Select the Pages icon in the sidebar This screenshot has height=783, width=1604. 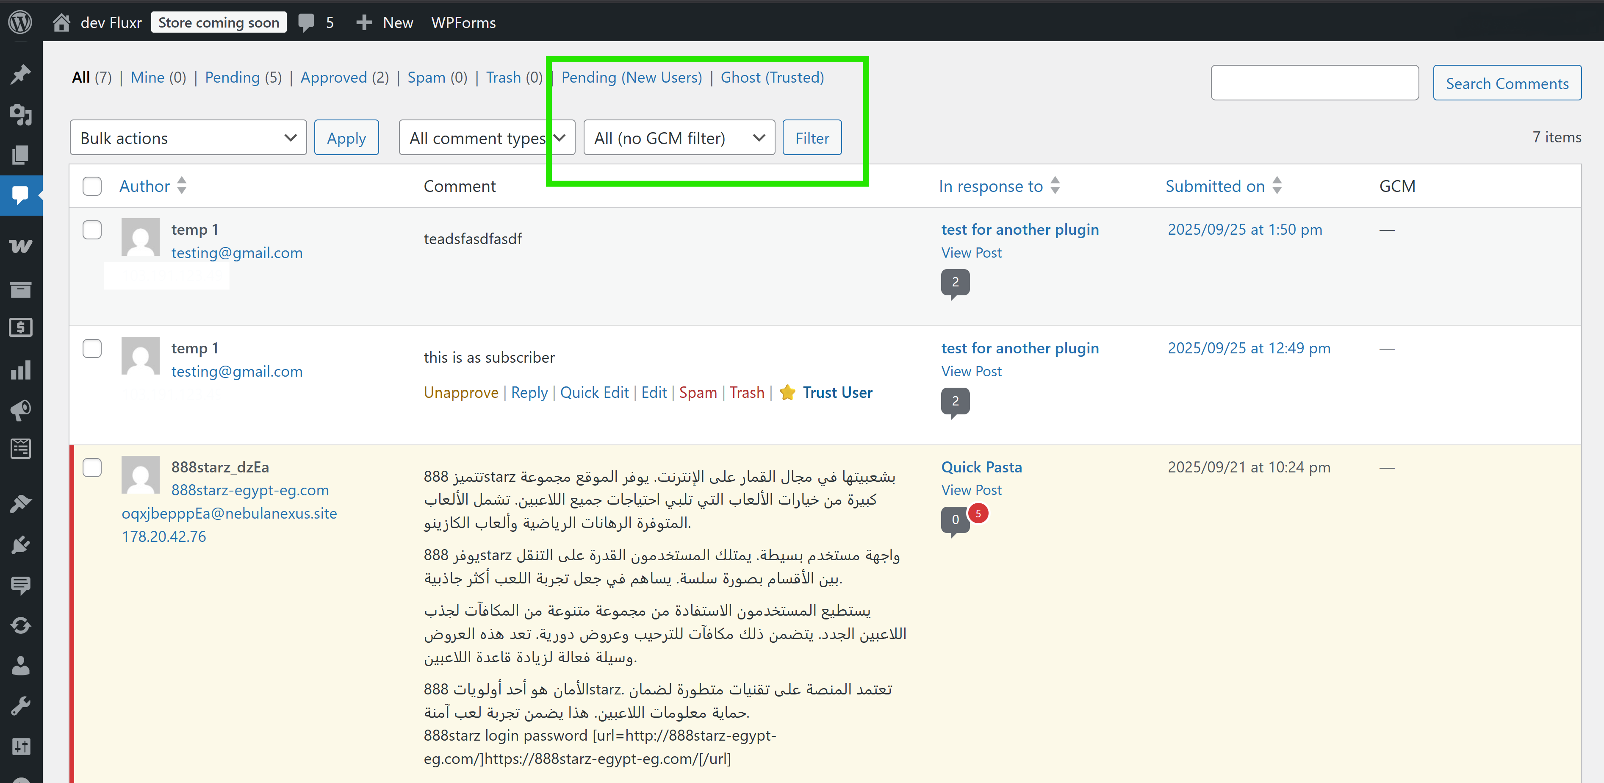[x=21, y=155]
